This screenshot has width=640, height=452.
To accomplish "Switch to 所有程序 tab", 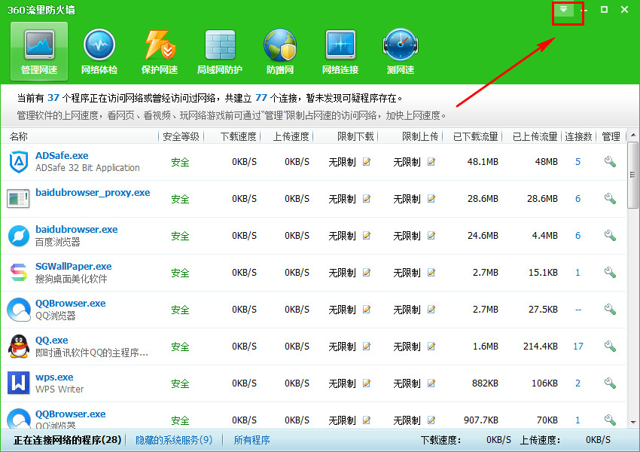I will (251, 440).
